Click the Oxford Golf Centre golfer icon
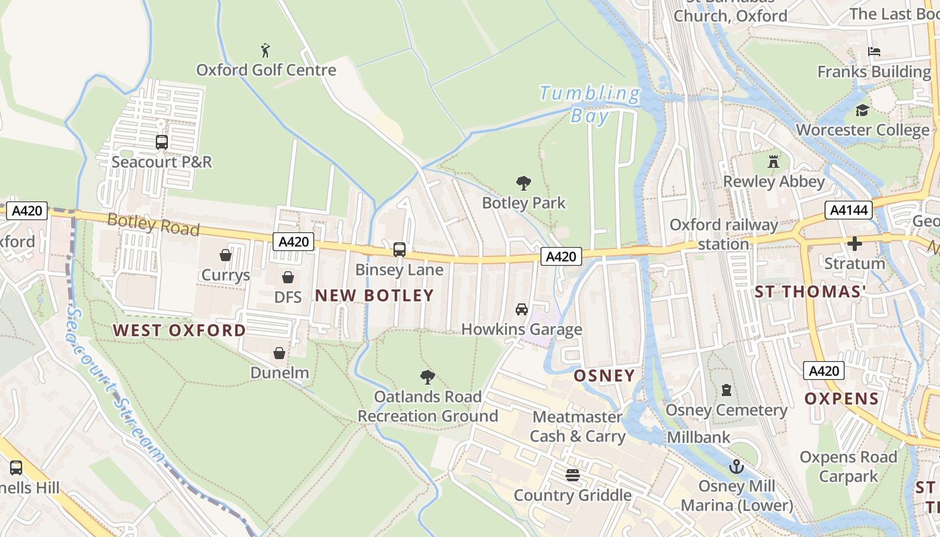The image size is (940, 537). point(266,50)
